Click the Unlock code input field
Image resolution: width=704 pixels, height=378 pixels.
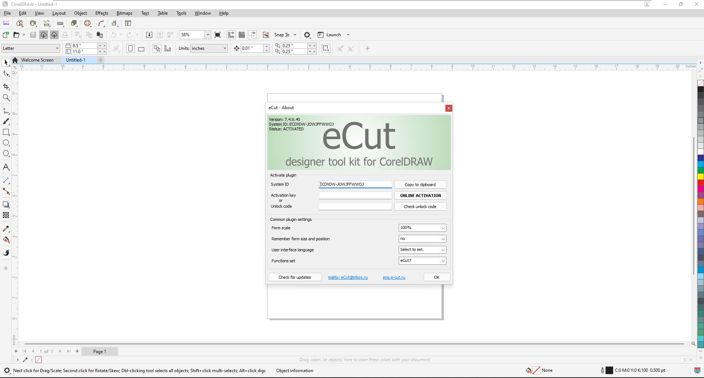[355, 207]
